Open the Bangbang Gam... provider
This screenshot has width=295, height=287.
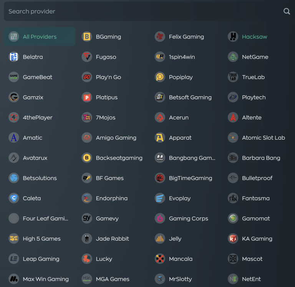click(x=185, y=158)
